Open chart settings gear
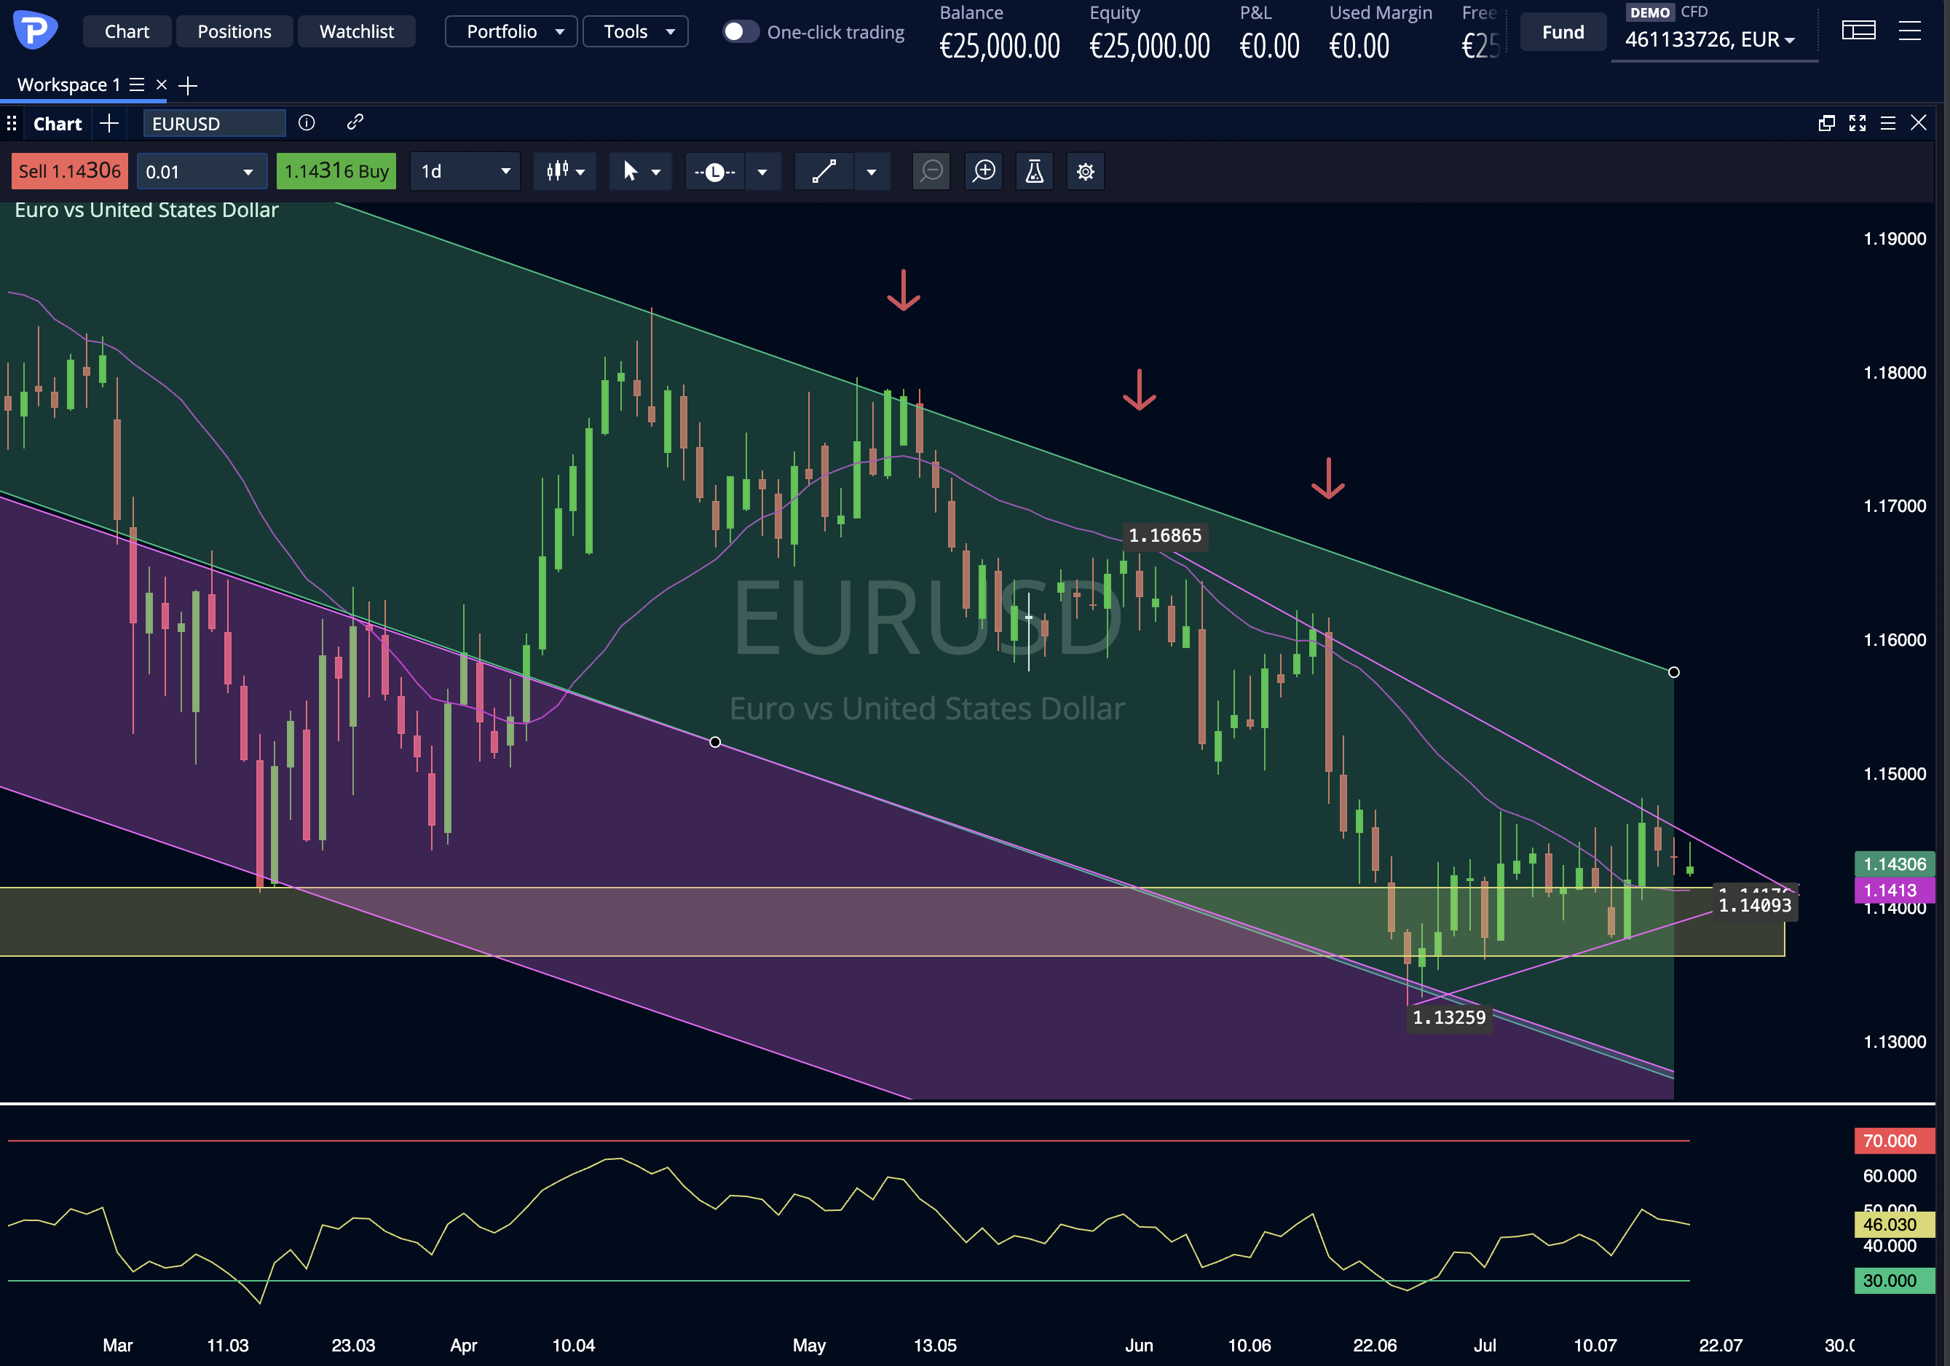 1086,172
